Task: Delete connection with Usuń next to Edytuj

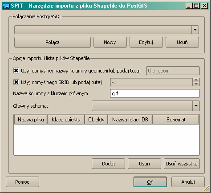Action: click(182, 42)
